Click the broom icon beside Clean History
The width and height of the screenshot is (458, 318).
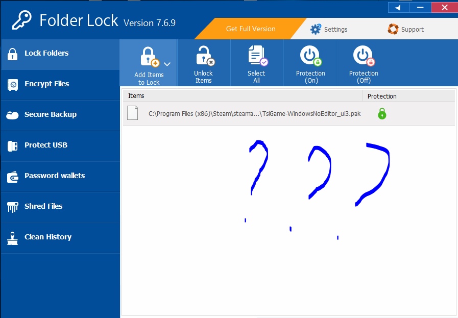(x=13, y=238)
